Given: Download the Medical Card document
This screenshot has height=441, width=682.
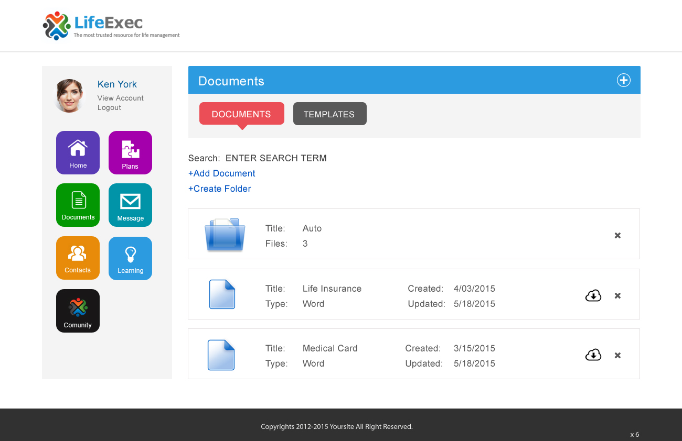Looking at the screenshot, I should [593, 356].
